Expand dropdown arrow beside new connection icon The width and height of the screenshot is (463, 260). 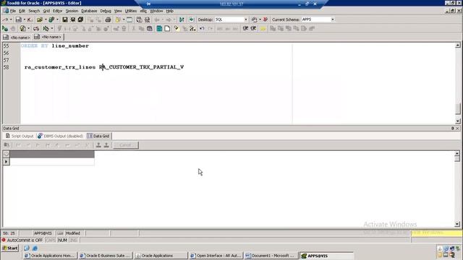click(12, 19)
